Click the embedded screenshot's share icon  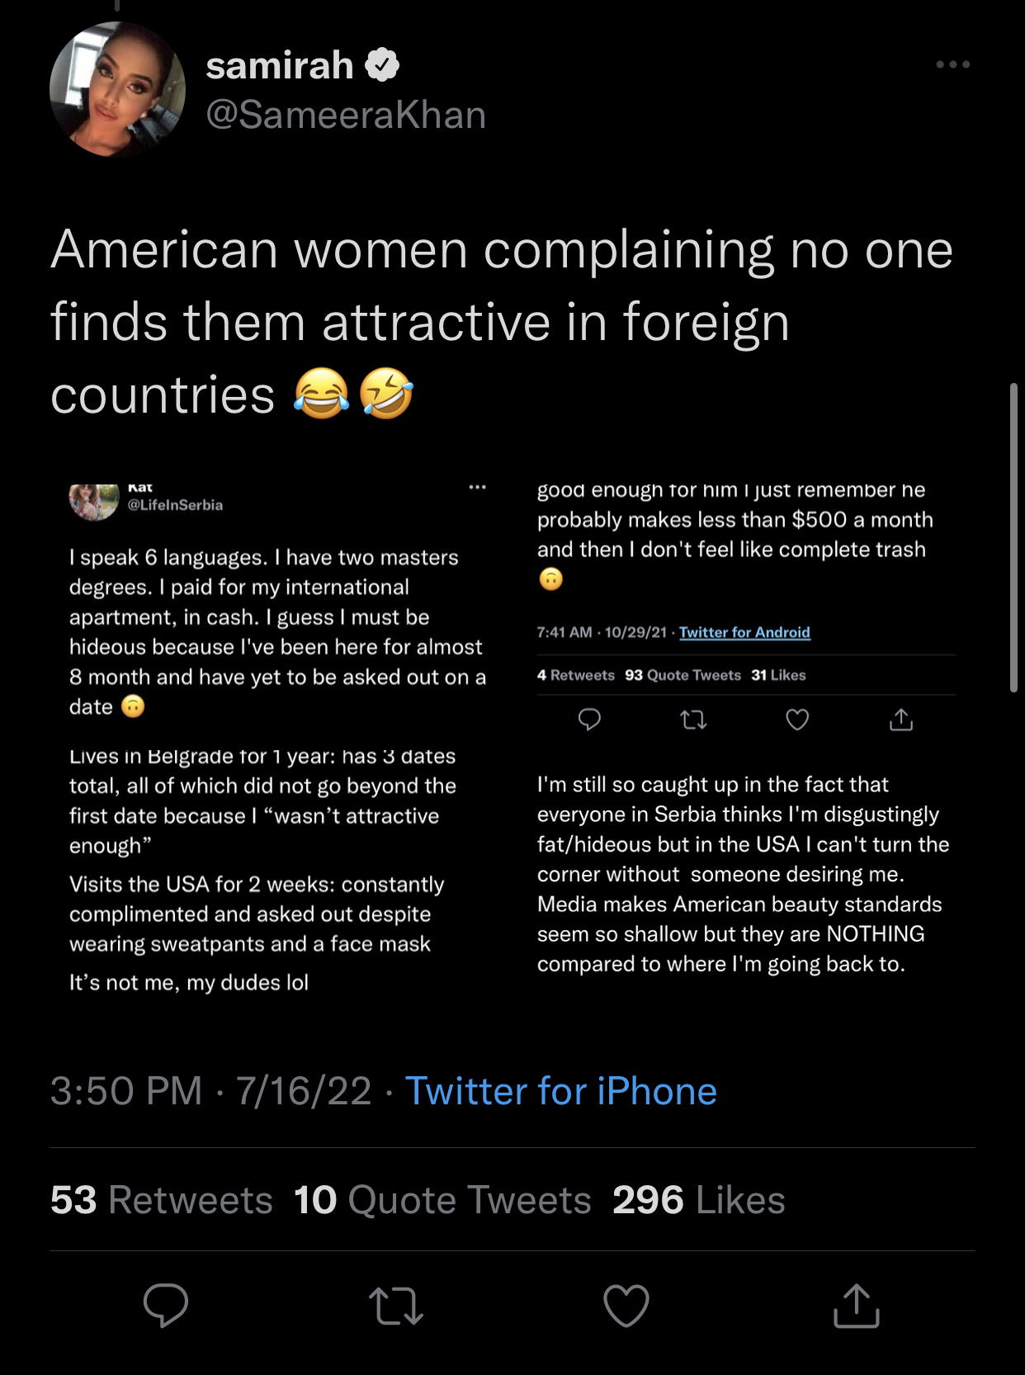pyautogui.click(x=901, y=720)
